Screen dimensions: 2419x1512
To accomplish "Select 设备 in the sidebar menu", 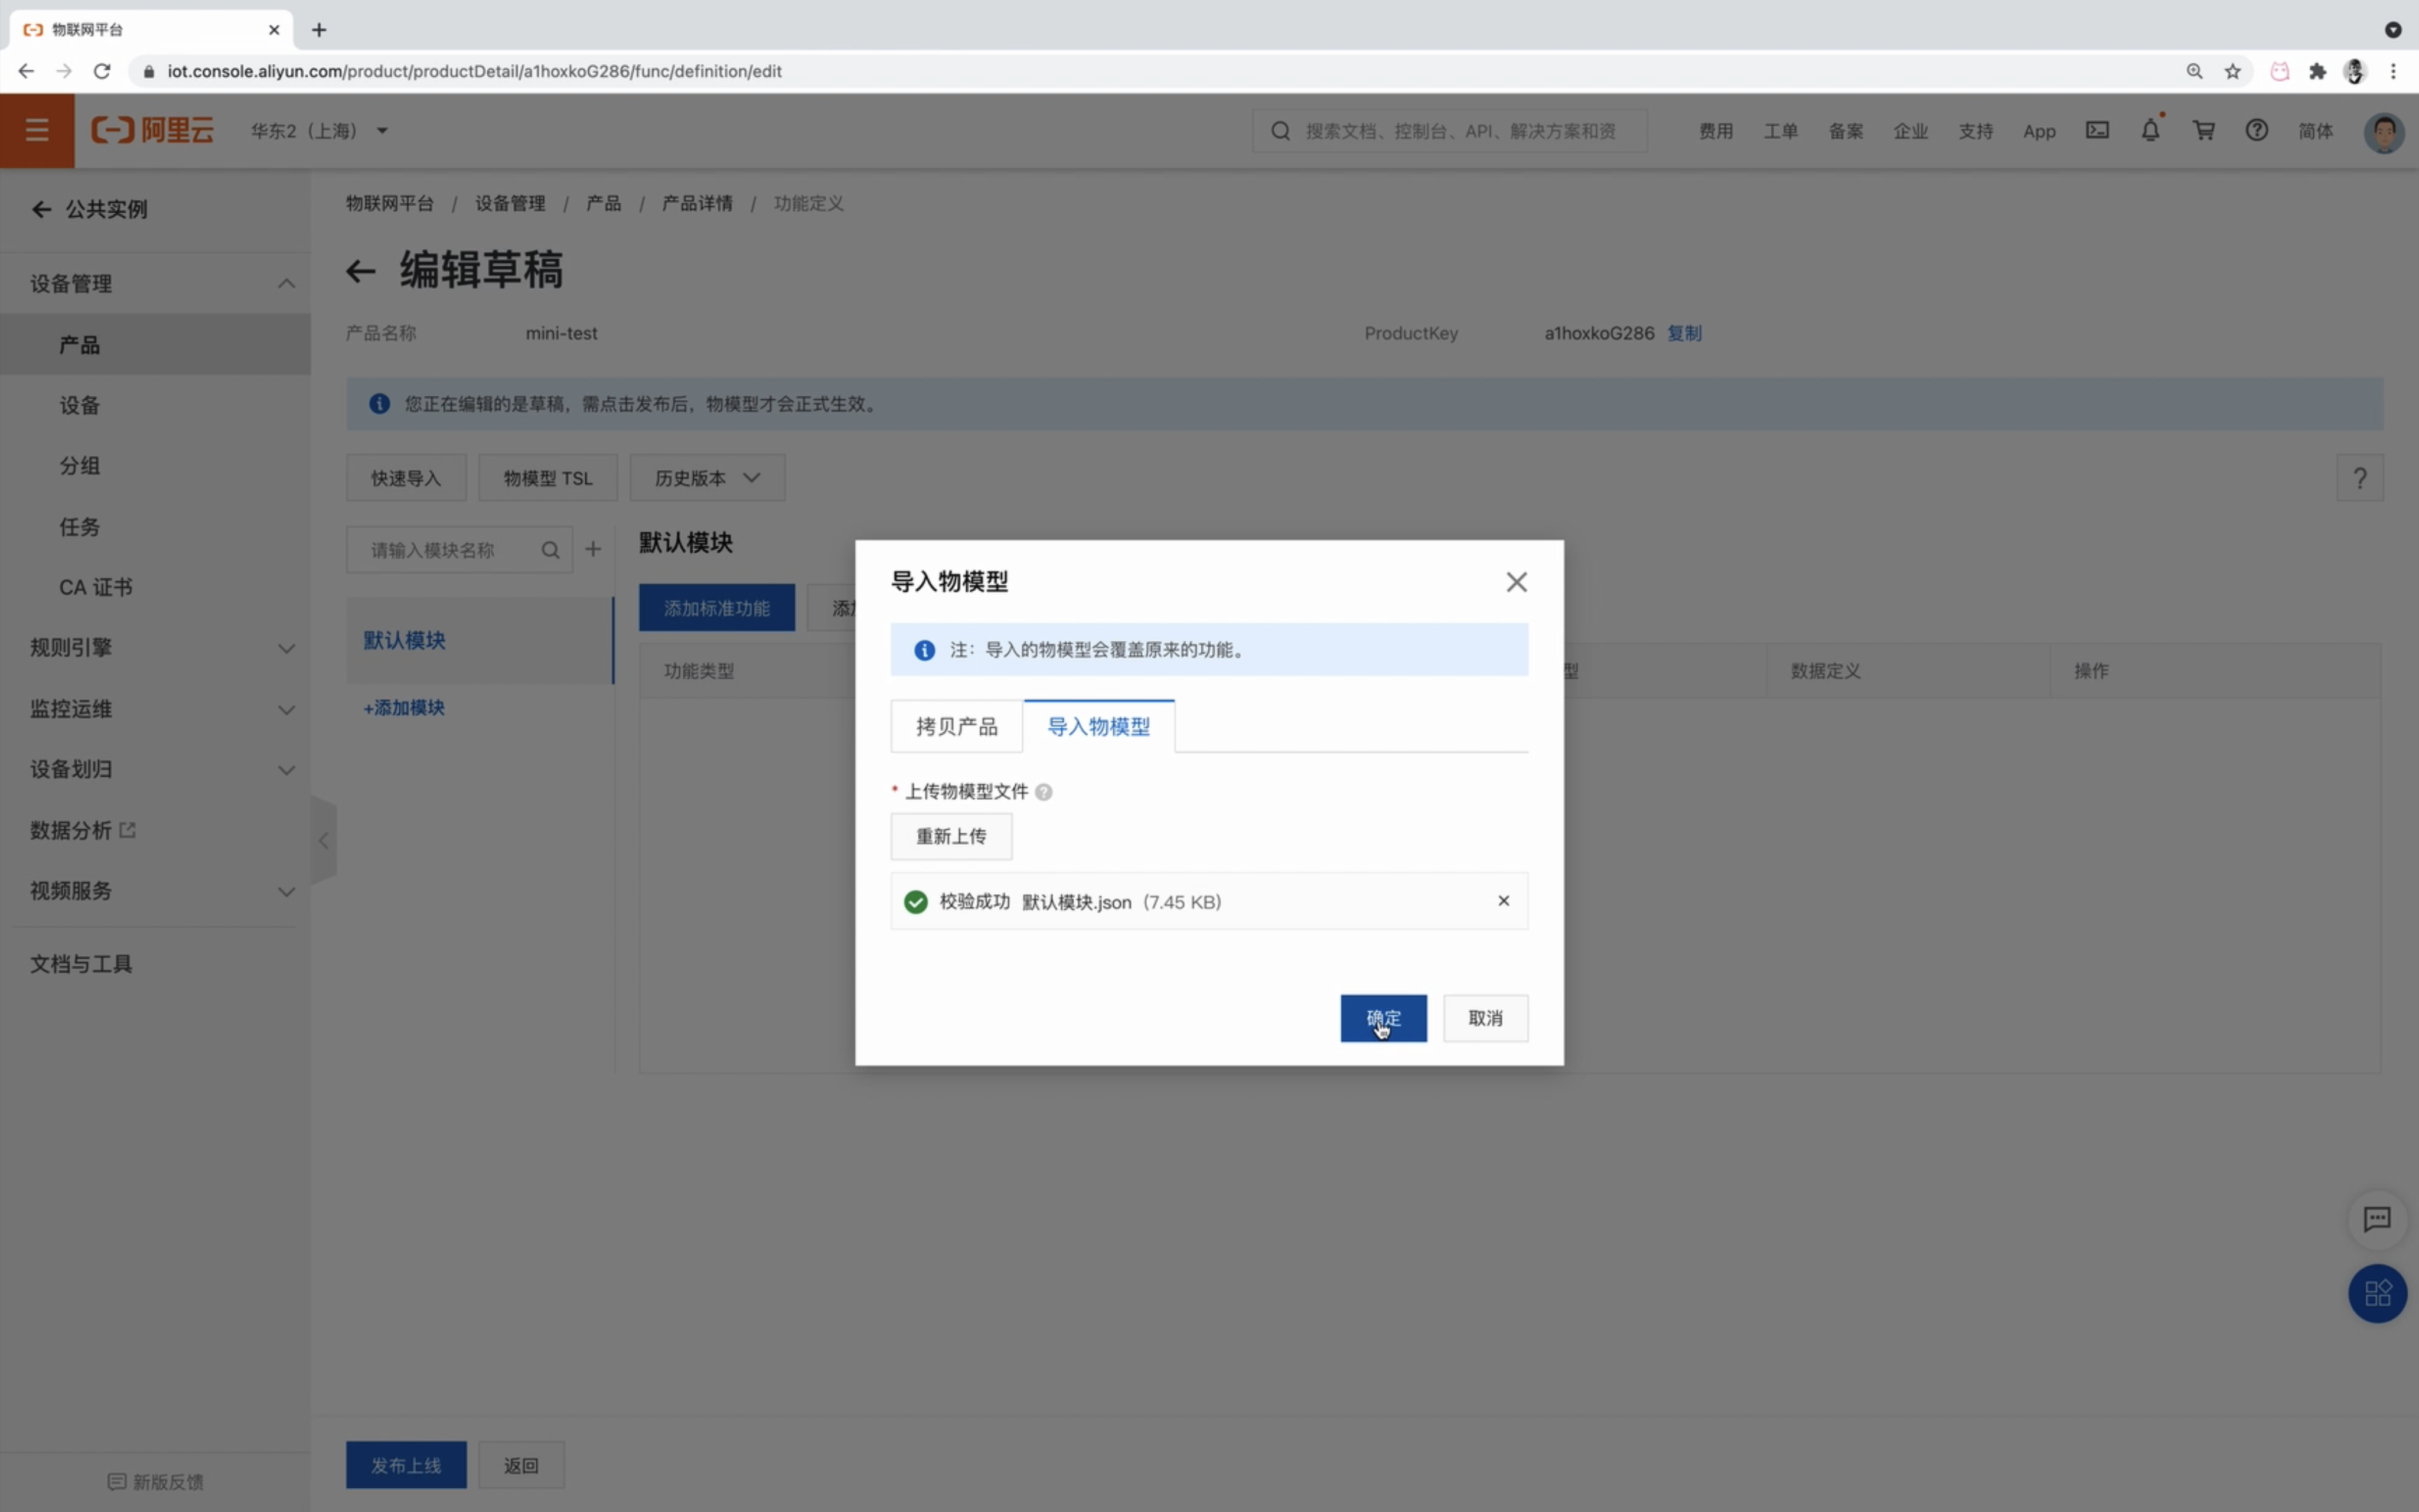I will tap(80, 405).
